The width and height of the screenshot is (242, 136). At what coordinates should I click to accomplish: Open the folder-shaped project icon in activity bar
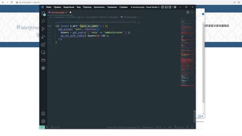(x=43, y=60)
